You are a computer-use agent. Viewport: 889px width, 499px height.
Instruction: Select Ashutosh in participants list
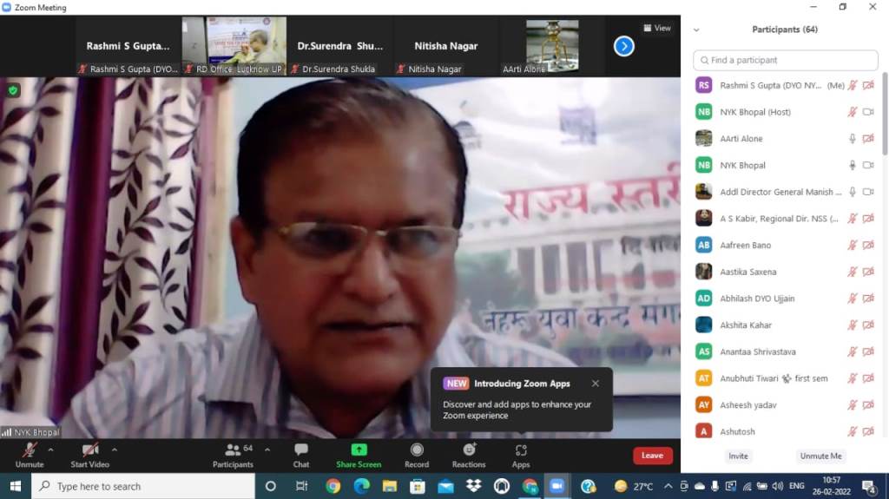point(785,431)
